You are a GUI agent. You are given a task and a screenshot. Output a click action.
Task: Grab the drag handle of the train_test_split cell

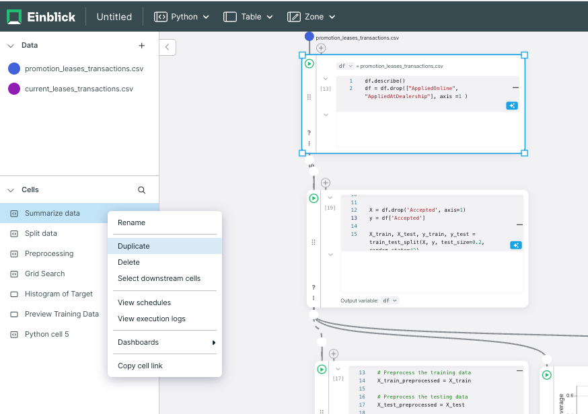[314, 243]
